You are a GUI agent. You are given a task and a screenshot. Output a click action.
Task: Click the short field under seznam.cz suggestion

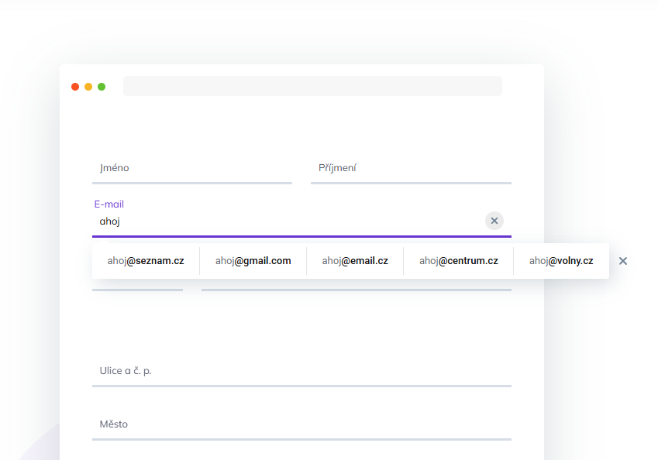pyautogui.click(x=137, y=285)
